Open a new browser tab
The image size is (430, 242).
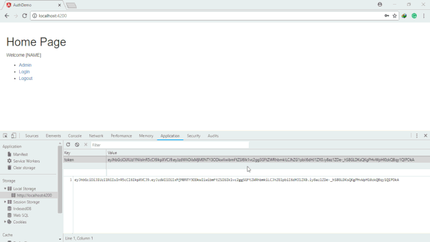pyautogui.click(x=71, y=5)
